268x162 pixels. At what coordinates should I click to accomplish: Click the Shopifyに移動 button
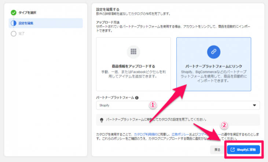click(x=243, y=150)
